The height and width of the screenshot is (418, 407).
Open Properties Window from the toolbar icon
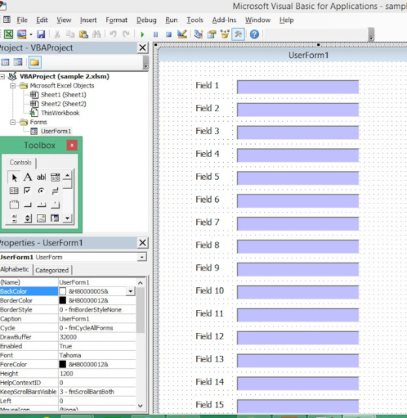click(211, 34)
